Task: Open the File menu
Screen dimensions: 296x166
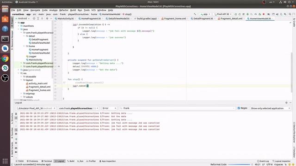Action: pos(13,10)
